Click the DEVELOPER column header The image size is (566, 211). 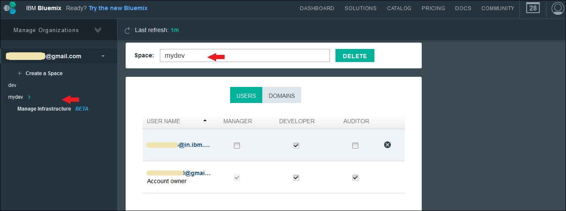[x=297, y=121]
